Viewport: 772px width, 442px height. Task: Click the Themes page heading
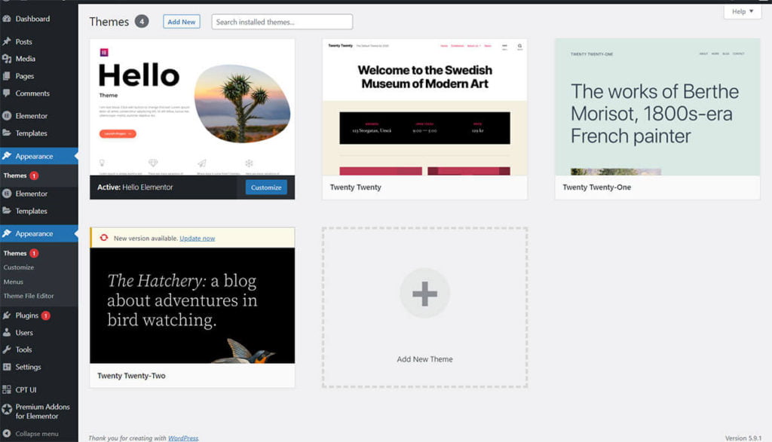click(x=109, y=22)
